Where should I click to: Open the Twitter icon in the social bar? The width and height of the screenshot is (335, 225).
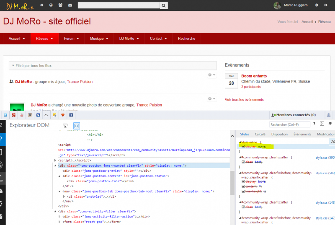[x=5, y=115]
